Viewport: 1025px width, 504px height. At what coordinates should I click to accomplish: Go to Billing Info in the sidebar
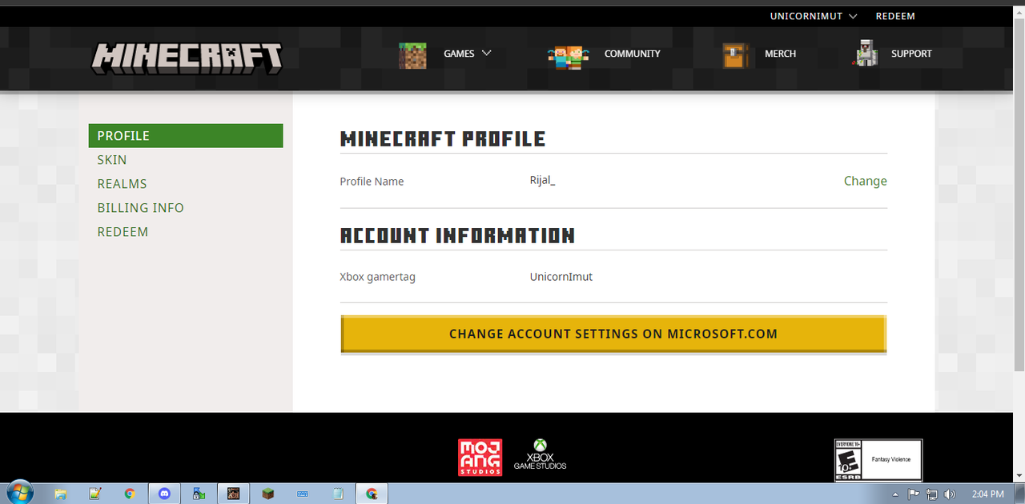140,208
